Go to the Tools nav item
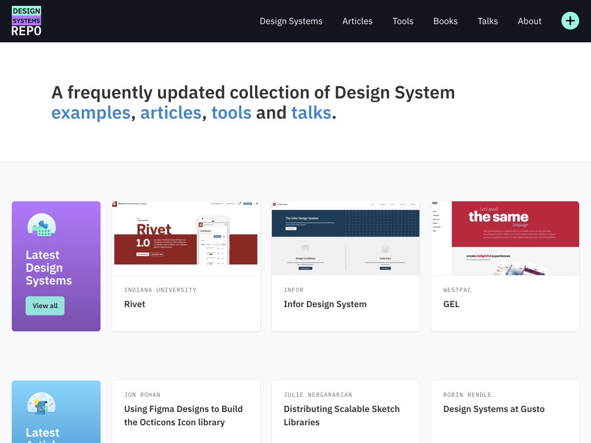 tap(403, 21)
